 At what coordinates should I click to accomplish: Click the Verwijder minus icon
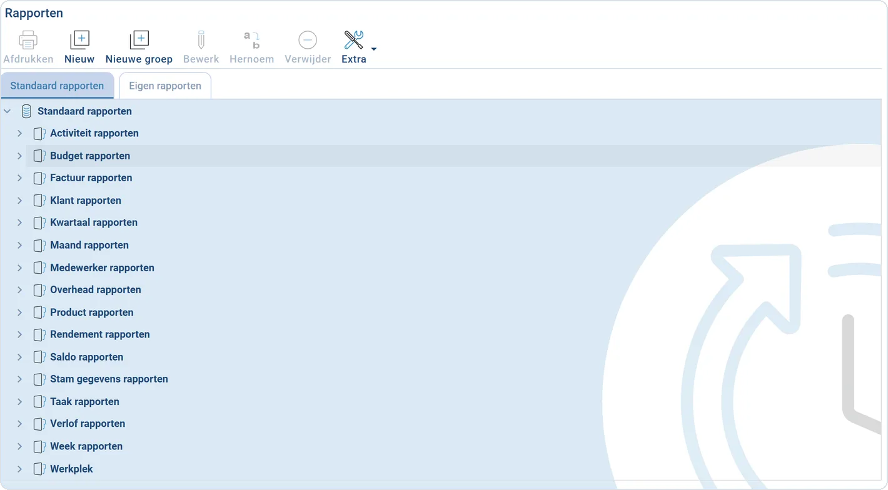[x=307, y=40]
